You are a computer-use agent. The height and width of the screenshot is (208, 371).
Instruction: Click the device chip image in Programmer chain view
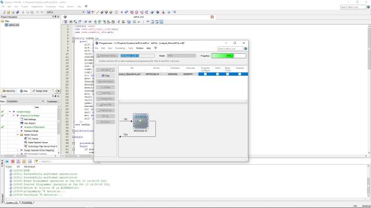point(140,121)
